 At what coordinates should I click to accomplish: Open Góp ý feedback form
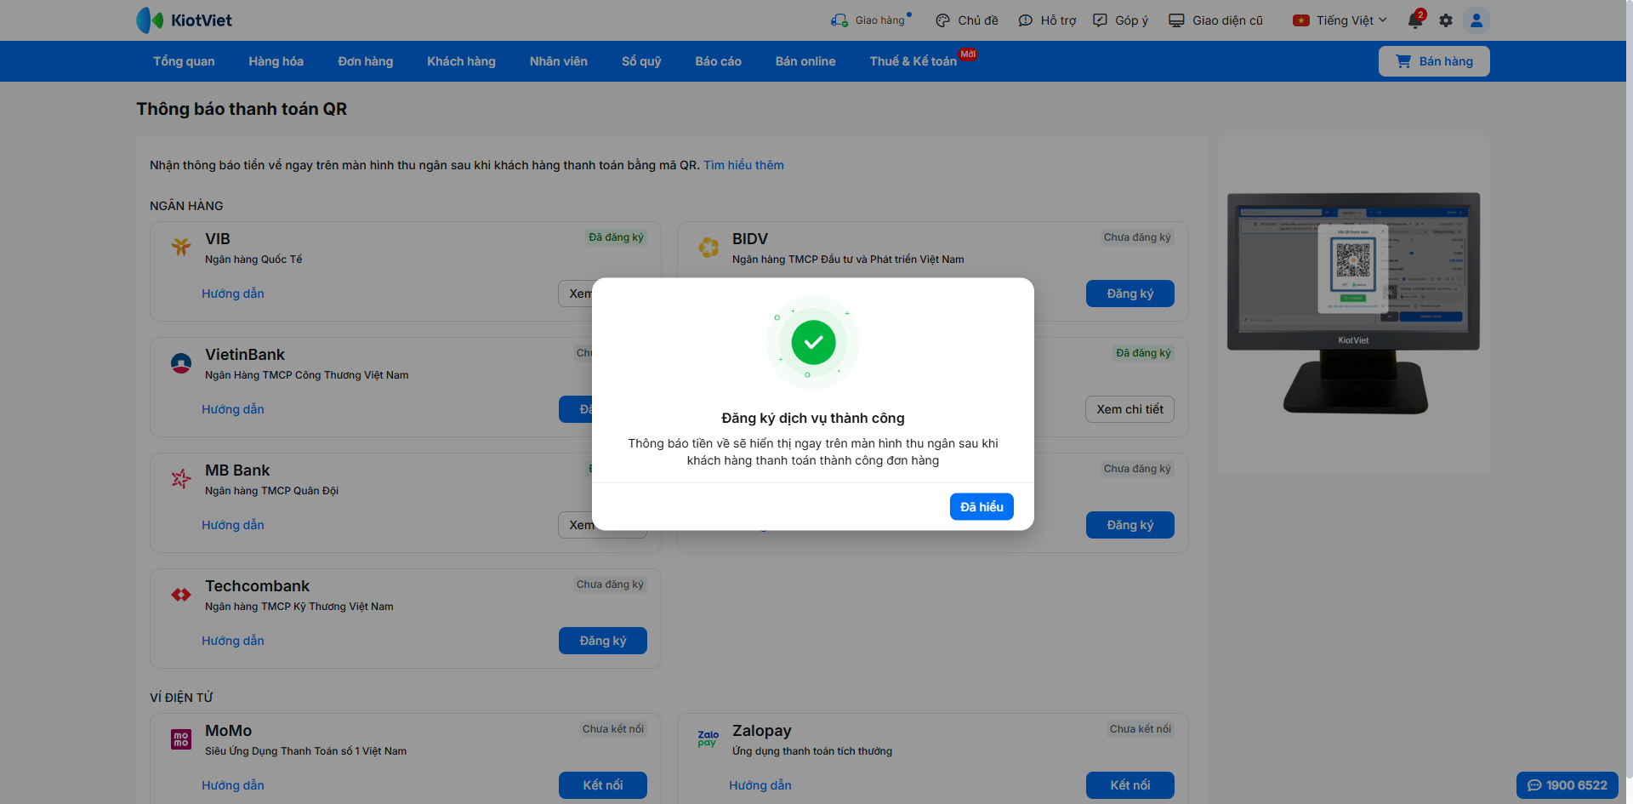tap(1120, 20)
